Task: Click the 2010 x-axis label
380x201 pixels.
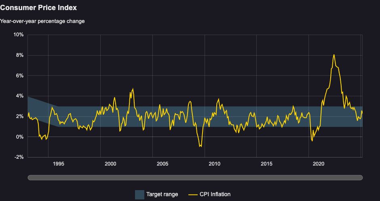Action: pos(215,164)
